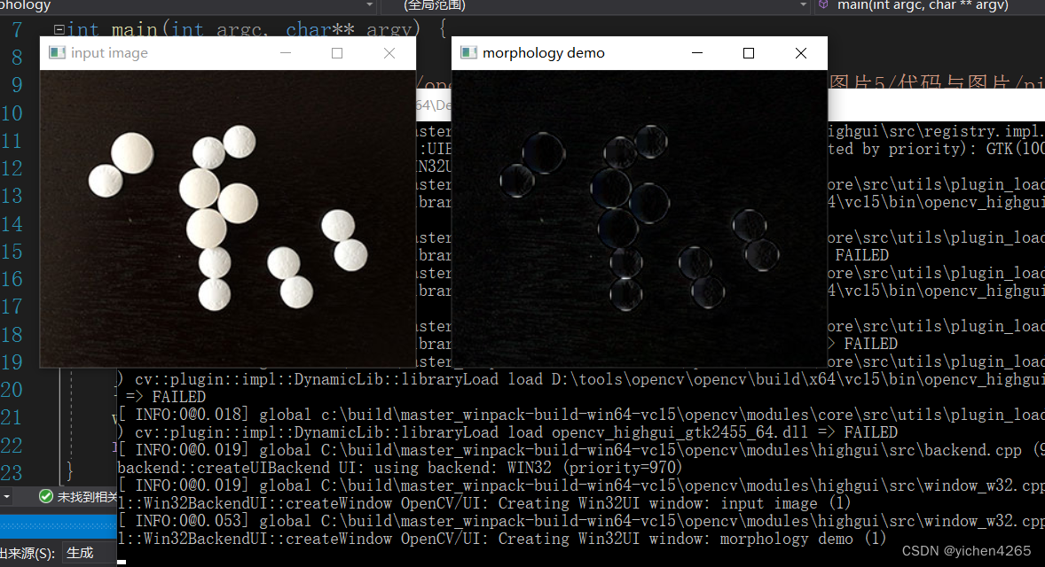Viewport: 1045px width, 567px height.
Task: Close the input image window
Action: click(389, 53)
